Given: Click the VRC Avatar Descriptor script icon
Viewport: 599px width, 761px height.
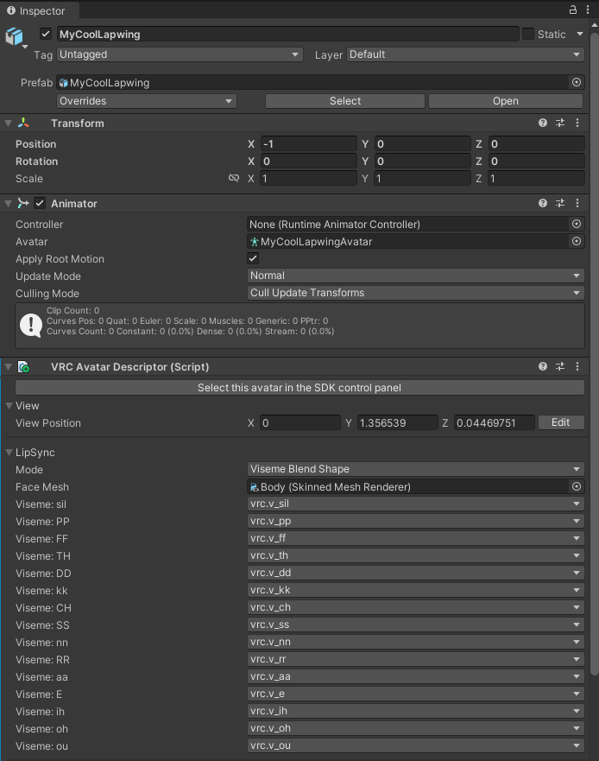Looking at the screenshot, I should pyautogui.click(x=23, y=366).
